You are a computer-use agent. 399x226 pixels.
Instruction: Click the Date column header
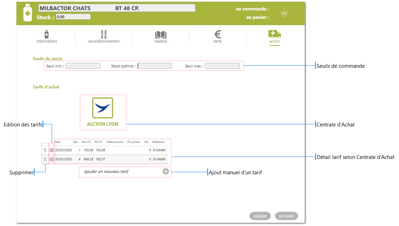[x=58, y=142]
